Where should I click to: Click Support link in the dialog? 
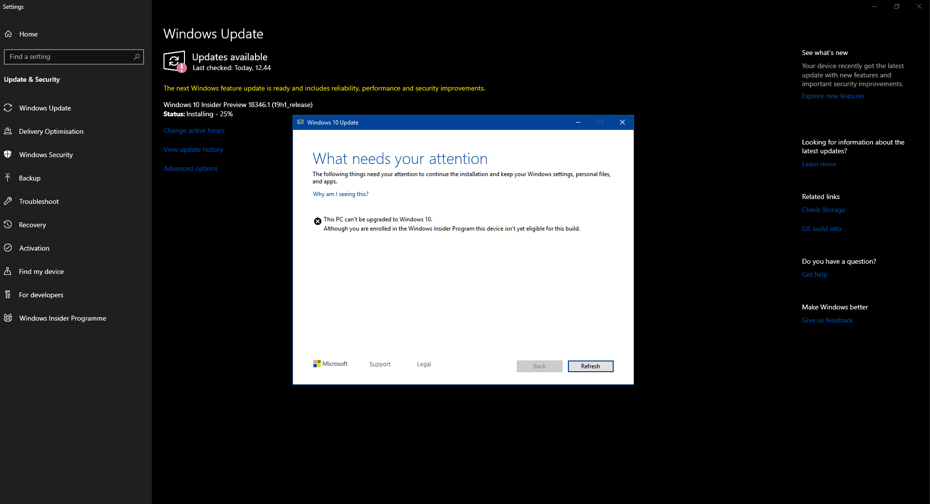380,364
